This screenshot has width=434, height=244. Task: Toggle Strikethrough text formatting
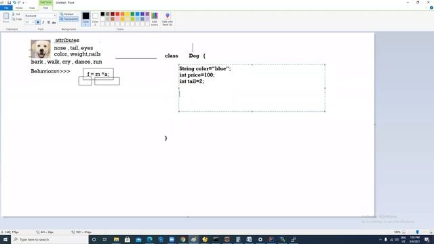(x=54, y=22)
